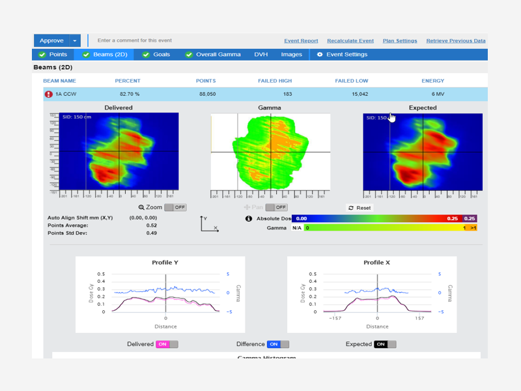This screenshot has height=391, width=521.
Task: Click the X/Y axis orientation icon
Action: (209, 224)
